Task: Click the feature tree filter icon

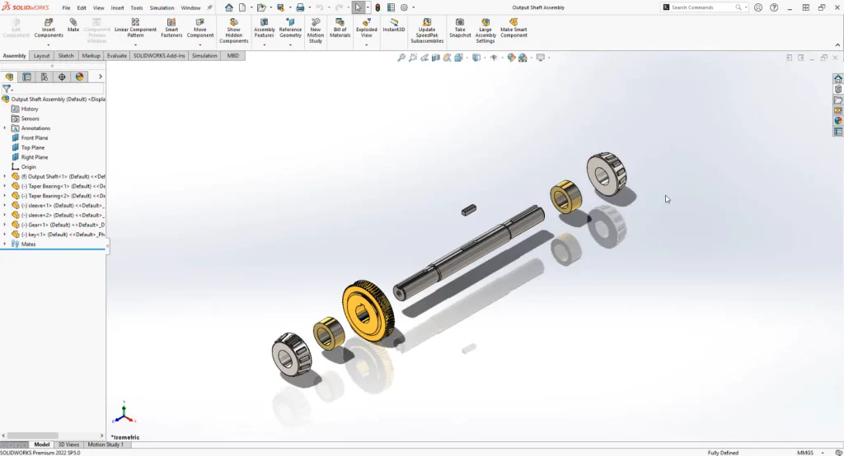Action: tap(7, 89)
